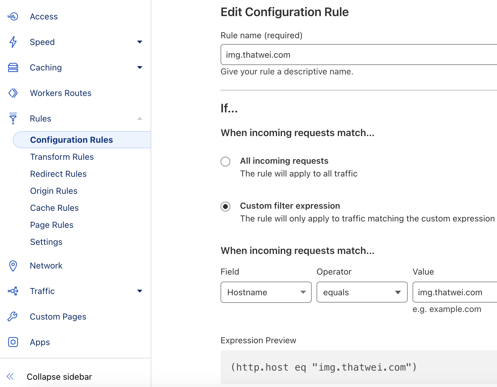Image resolution: width=497 pixels, height=387 pixels.
Task: Click the Rules funnel icon
Action: (x=13, y=118)
